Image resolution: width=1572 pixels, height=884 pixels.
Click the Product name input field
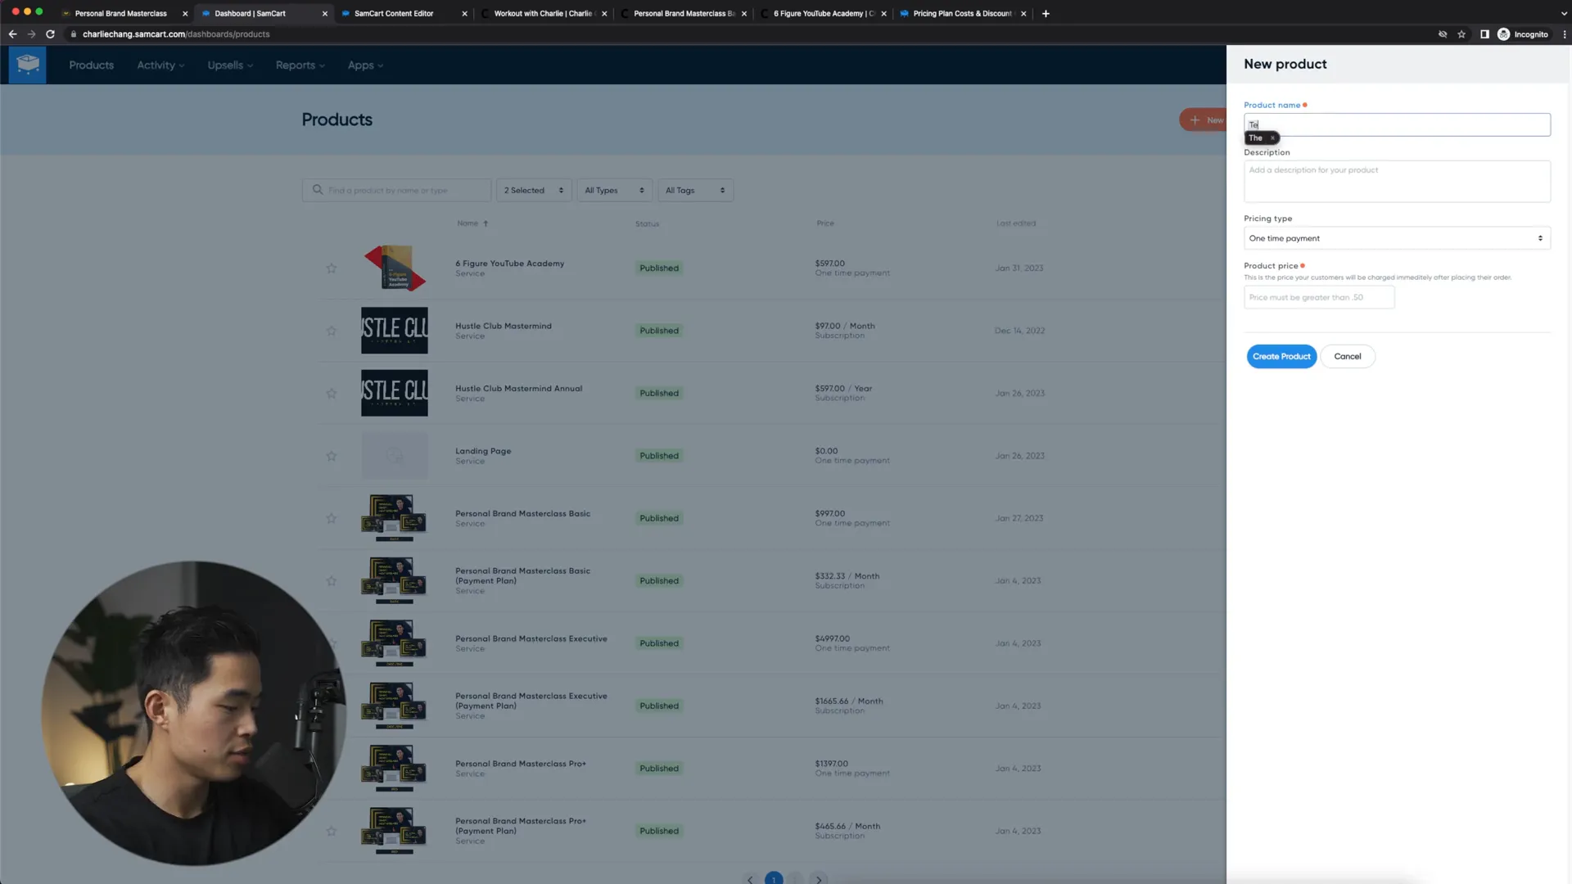1397,124
